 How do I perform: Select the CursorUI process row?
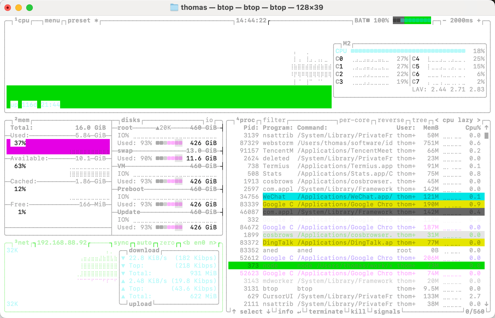[x=356, y=296]
